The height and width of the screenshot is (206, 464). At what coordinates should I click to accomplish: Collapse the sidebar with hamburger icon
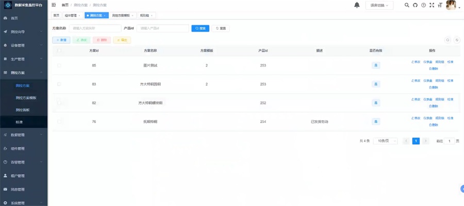pyautogui.click(x=54, y=5)
